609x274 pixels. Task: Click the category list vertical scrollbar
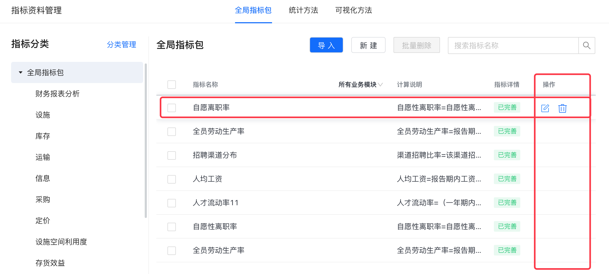pos(146,140)
